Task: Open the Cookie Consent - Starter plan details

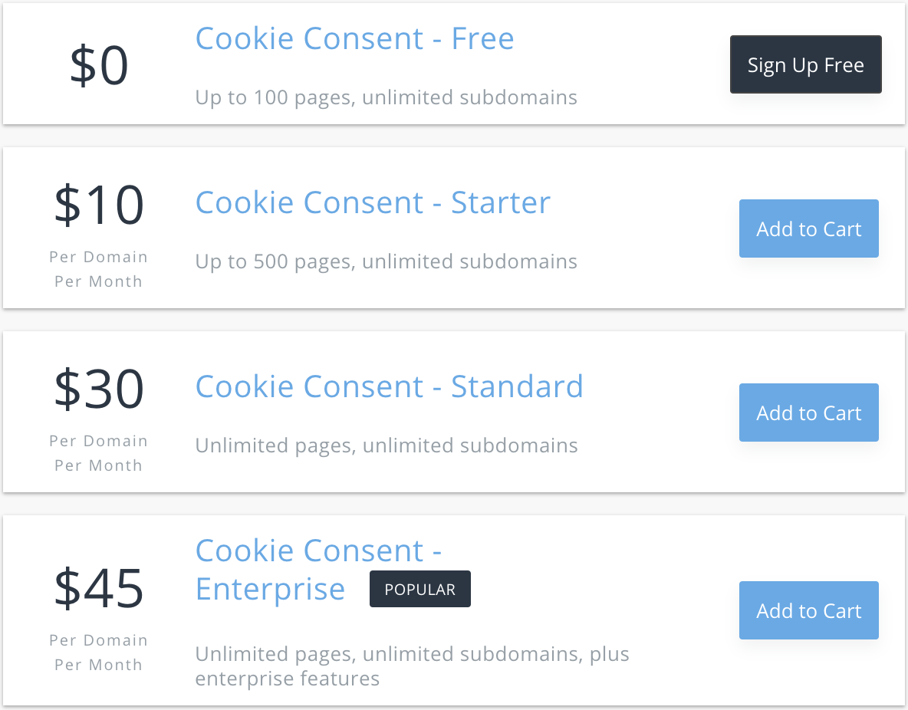Action: [373, 202]
